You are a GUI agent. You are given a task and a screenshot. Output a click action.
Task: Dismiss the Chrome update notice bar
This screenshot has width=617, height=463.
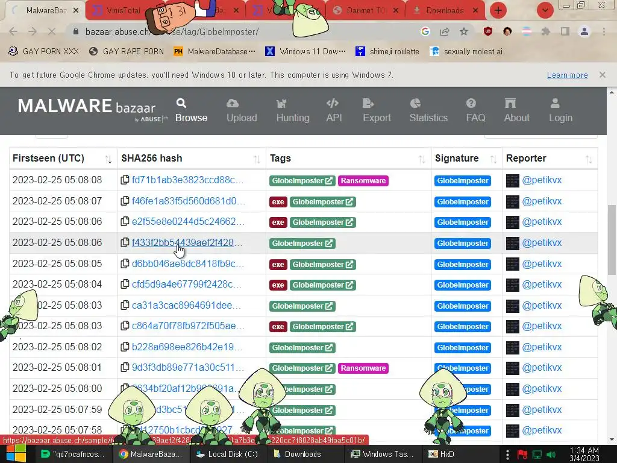click(x=603, y=74)
